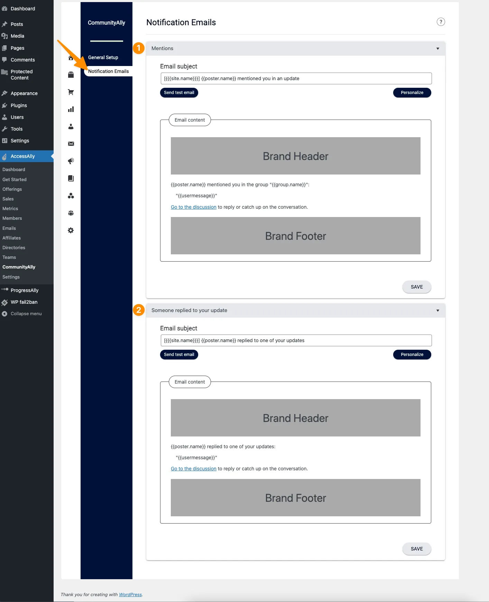Follow Go to the discussion link in Mentions
489x602 pixels.
(194, 207)
